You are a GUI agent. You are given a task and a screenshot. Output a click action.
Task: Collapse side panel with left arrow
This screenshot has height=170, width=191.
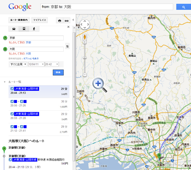coord(73,20)
